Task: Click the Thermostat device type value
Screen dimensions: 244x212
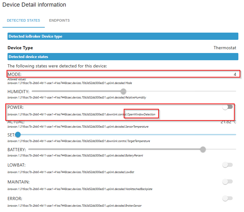Action: [x=225, y=48]
